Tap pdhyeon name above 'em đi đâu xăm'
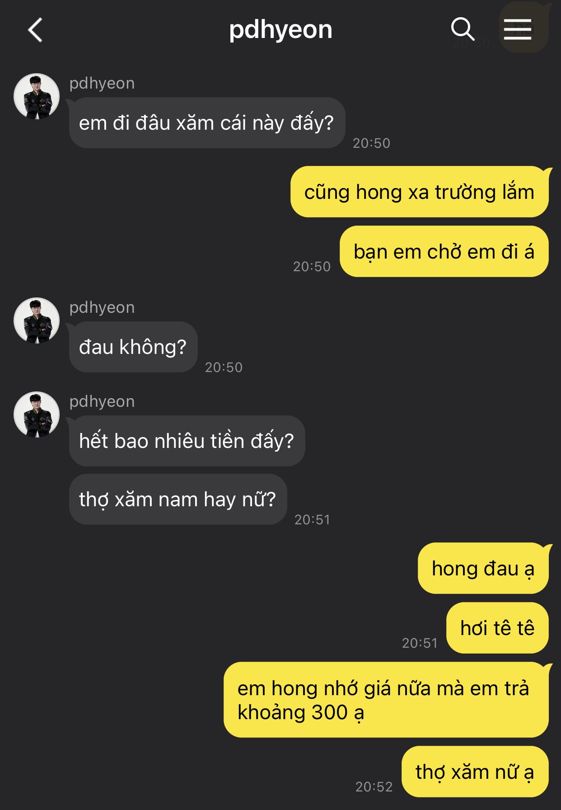Viewport: 561px width, 810px height. pos(102,83)
